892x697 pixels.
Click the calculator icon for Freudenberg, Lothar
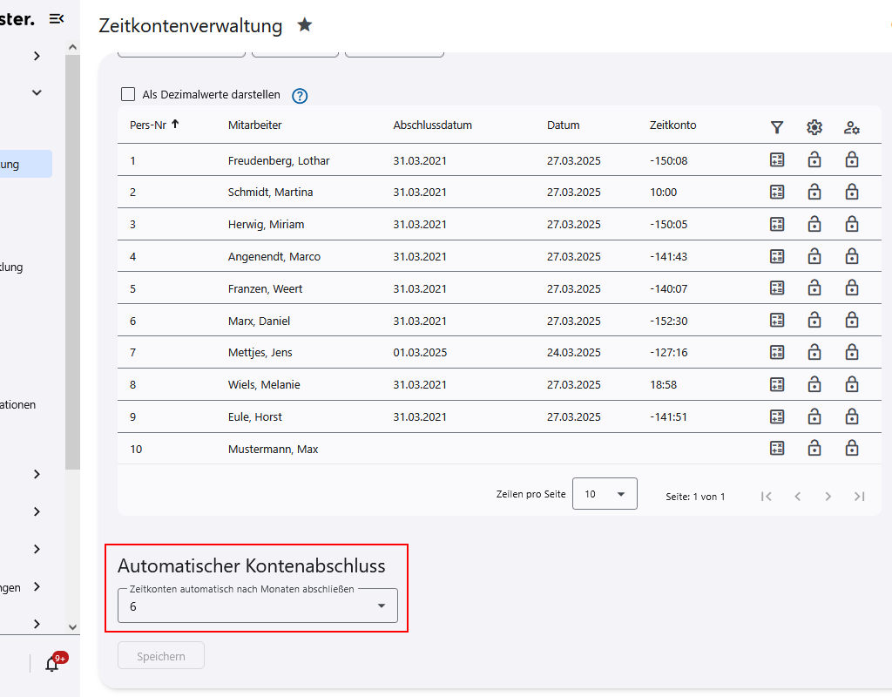777,160
